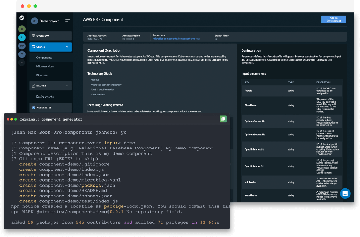Click the Deliver section chart icon

(x=33, y=86)
